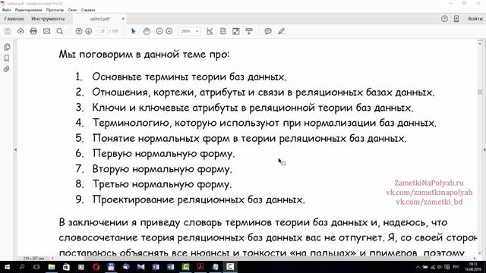Image resolution: width=486 pixels, height=273 pixels.
Task: Expand the right tools pane arrow
Action: tap(484, 150)
